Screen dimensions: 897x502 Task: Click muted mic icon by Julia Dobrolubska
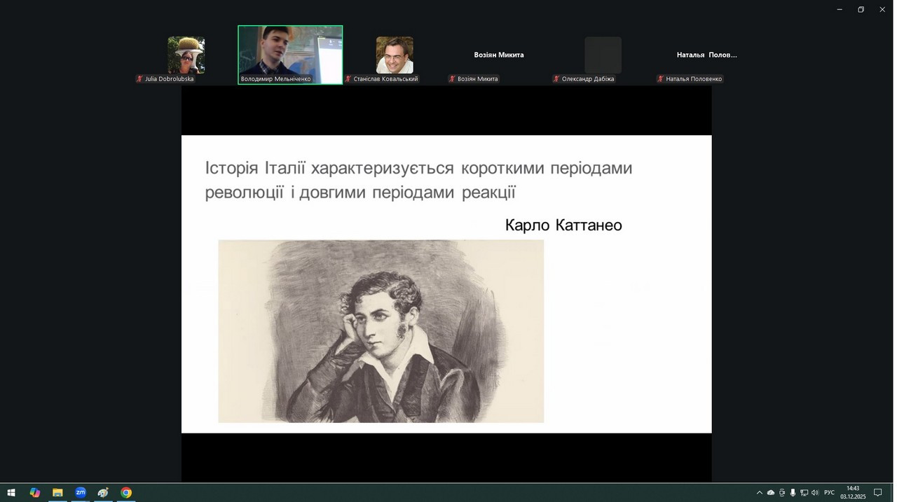(x=139, y=79)
